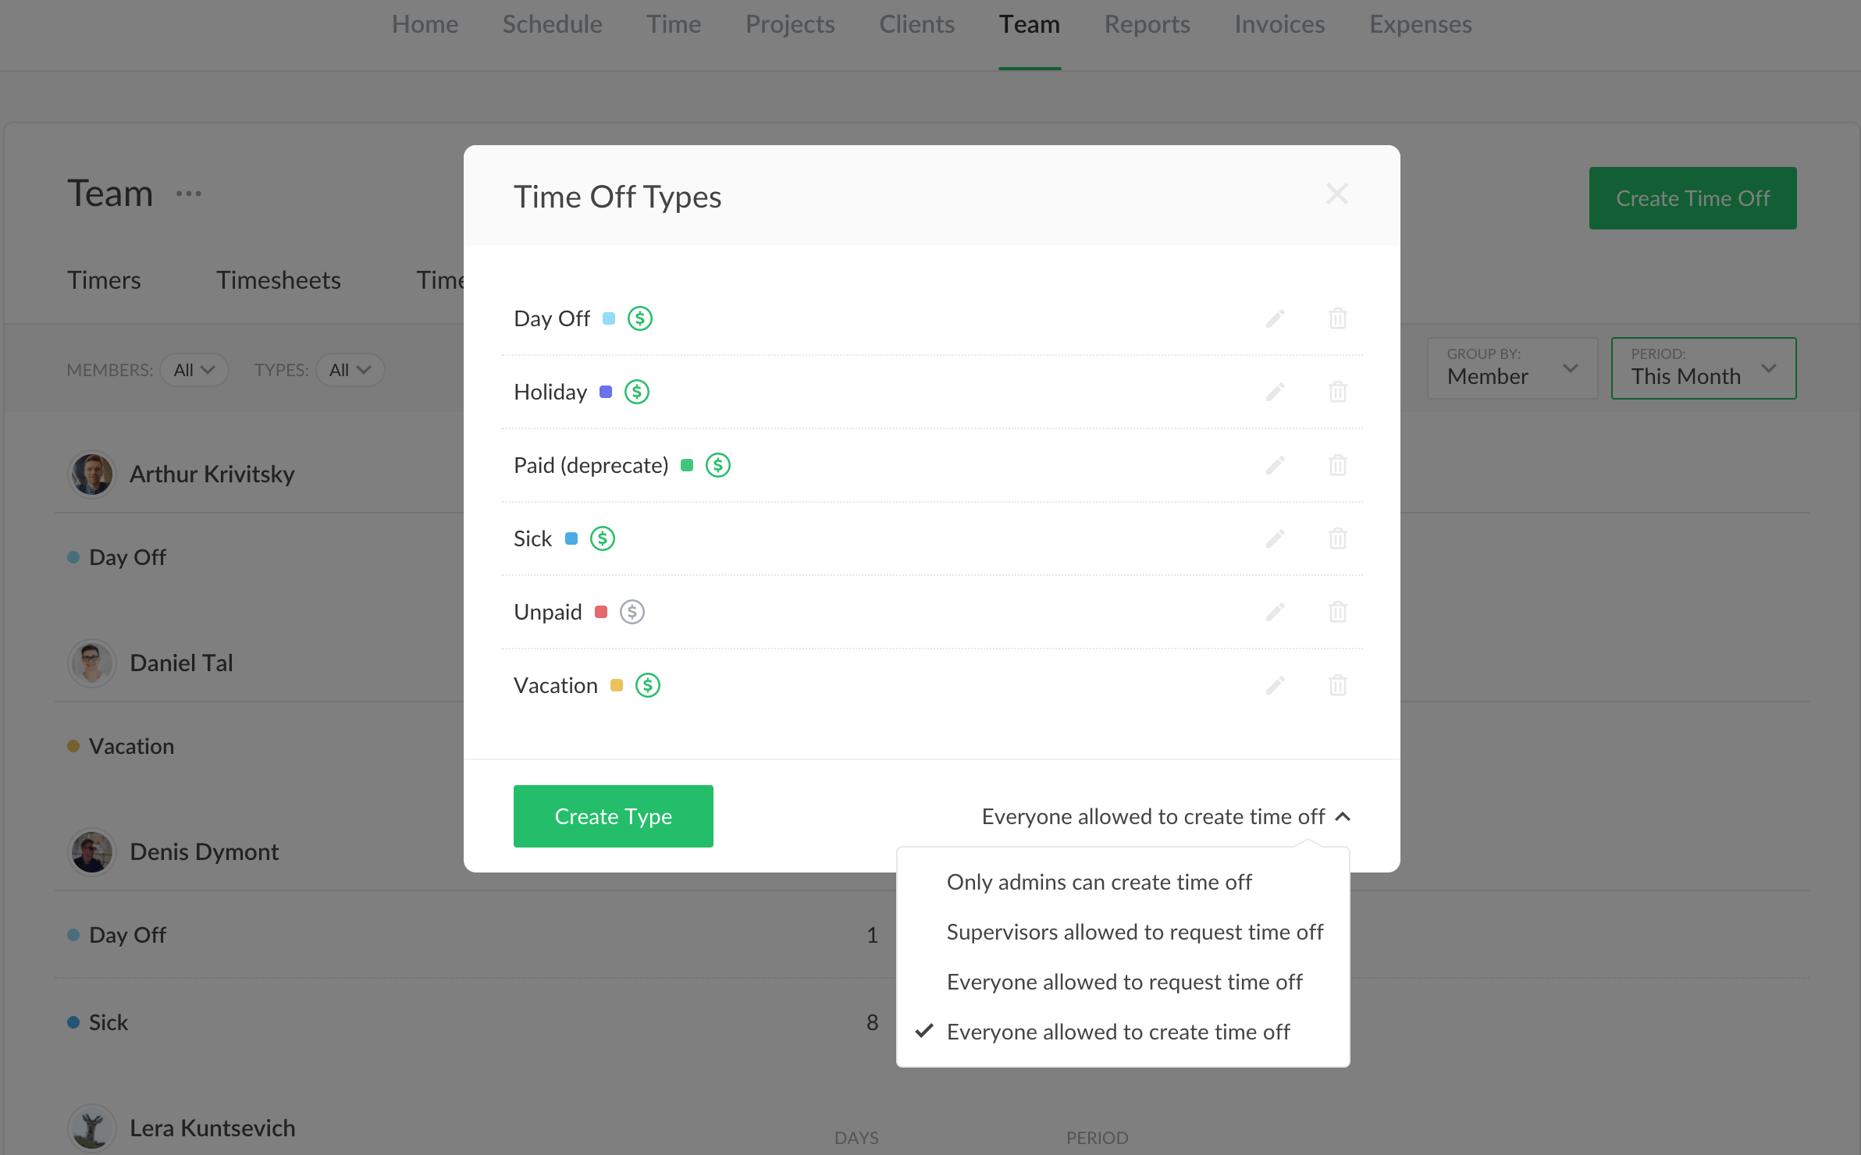Toggle paid dollar icon for Day Off
Screen dimensions: 1861x1155
coord(639,318)
